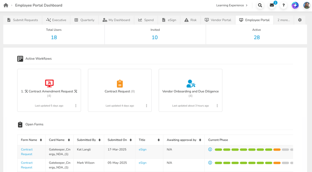Switch to the Submit Requests tab

(x=22, y=20)
